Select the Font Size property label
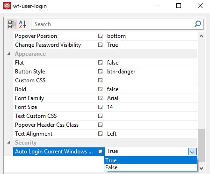Screen dimensions: 210x174 coord(26,107)
